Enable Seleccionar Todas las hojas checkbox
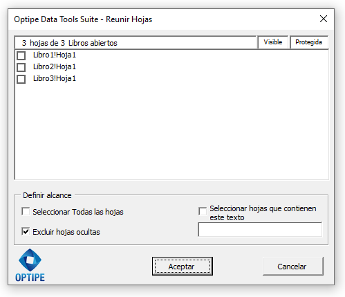This screenshot has height=297, width=345. [26, 211]
